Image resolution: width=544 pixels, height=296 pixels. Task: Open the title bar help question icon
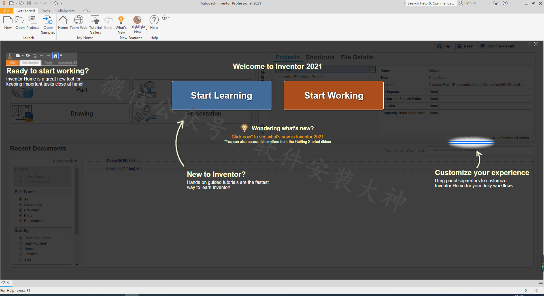point(505,3)
